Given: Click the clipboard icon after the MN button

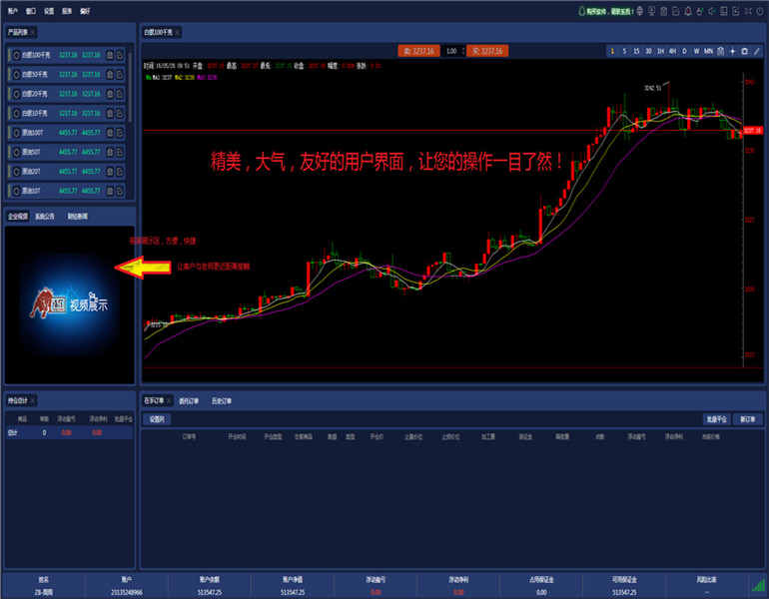Looking at the screenshot, I should 720,51.
